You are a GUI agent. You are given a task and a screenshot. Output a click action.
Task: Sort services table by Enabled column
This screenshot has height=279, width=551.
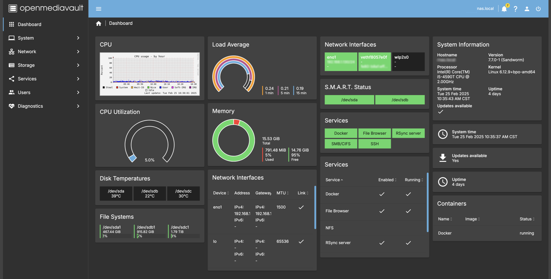pyautogui.click(x=387, y=180)
